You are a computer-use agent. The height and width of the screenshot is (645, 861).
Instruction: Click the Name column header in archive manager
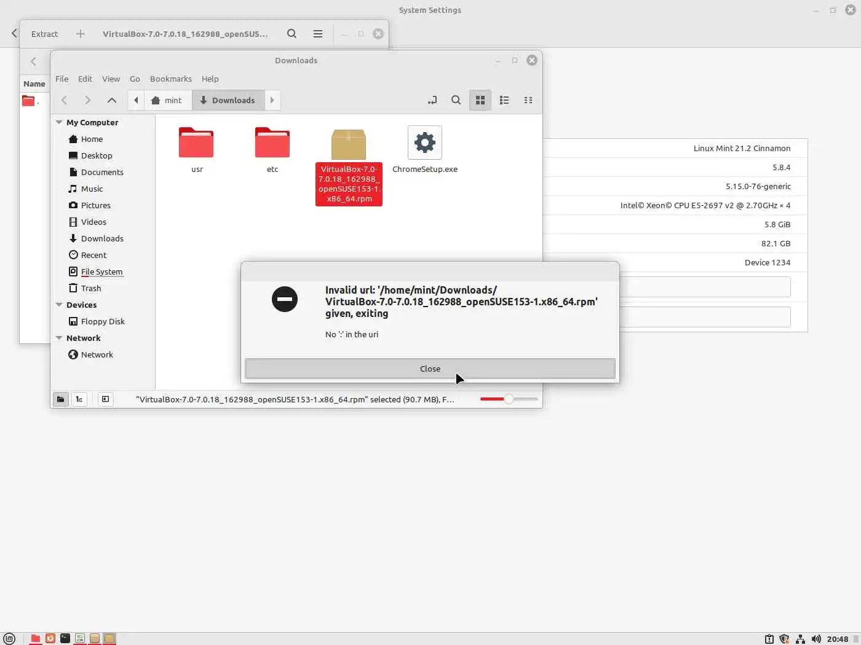coord(34,84)
